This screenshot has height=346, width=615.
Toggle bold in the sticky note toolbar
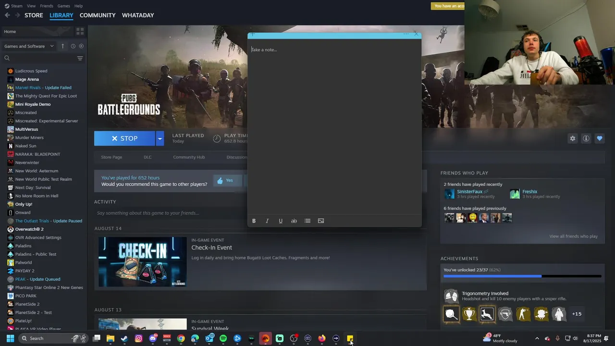tap(254, 221)
